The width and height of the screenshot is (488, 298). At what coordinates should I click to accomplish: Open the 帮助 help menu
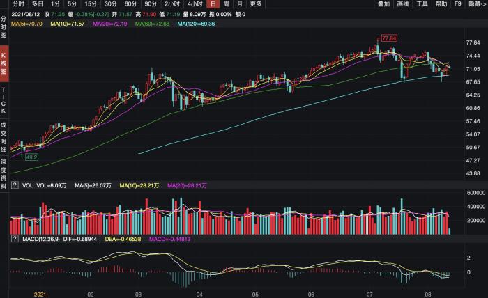[441, 4]
